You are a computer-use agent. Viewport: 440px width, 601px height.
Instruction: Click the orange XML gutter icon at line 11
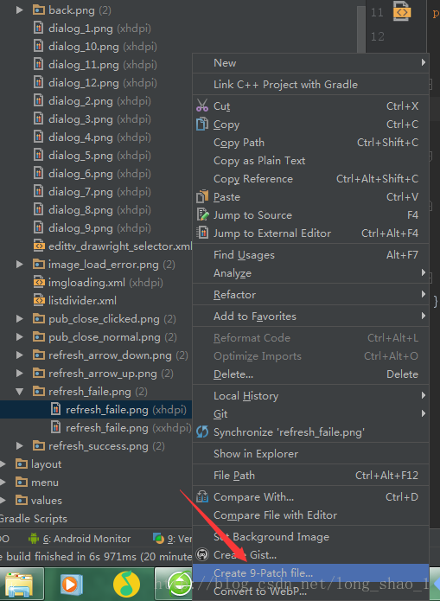402,11
